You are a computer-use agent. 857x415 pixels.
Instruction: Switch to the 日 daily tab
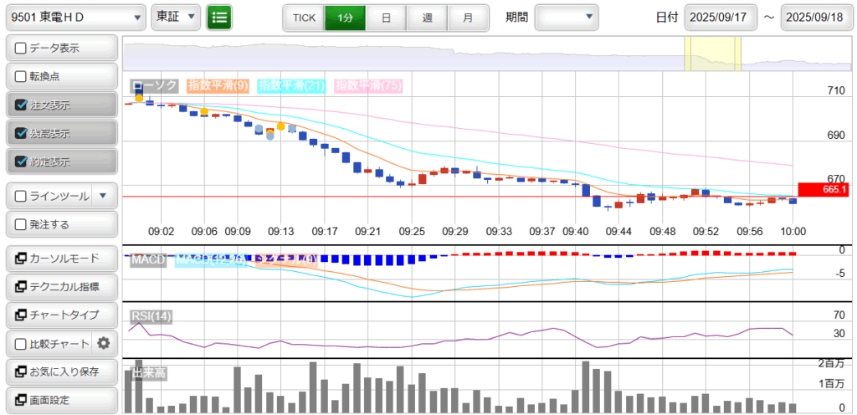coord(386,18)
